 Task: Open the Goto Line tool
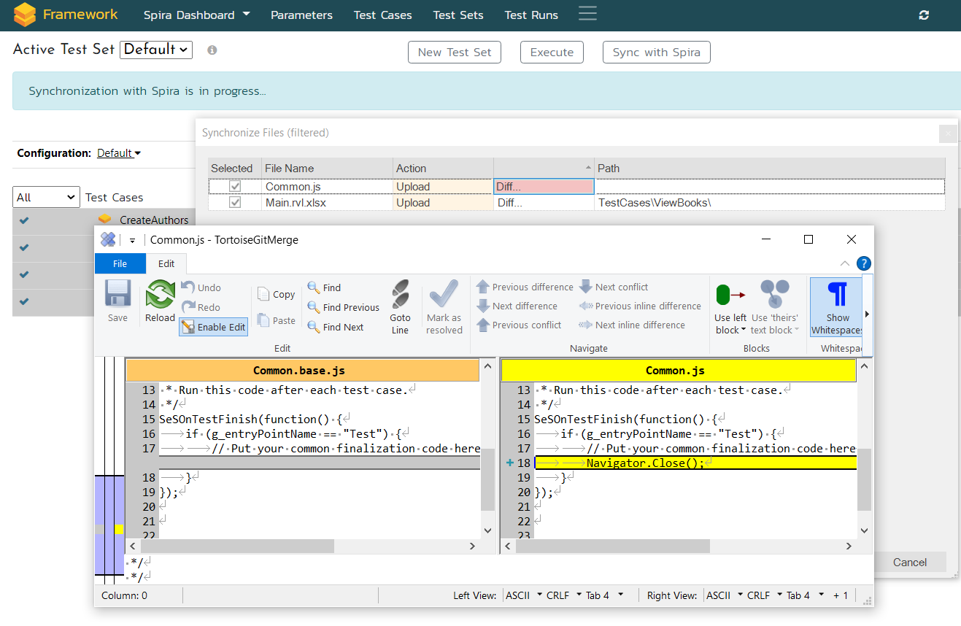[x=400, y=295]
